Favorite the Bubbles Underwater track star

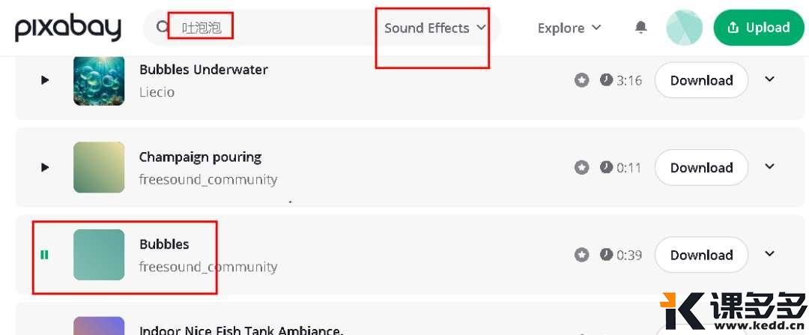pyautogui.click(x=582, y=80)
